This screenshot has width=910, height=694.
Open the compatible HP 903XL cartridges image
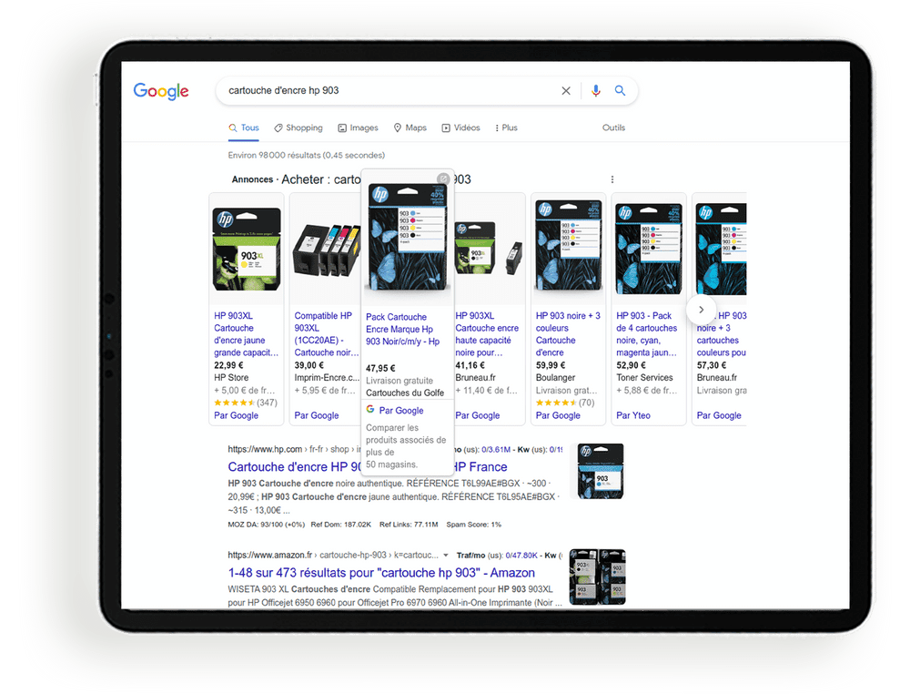[326, 250]
